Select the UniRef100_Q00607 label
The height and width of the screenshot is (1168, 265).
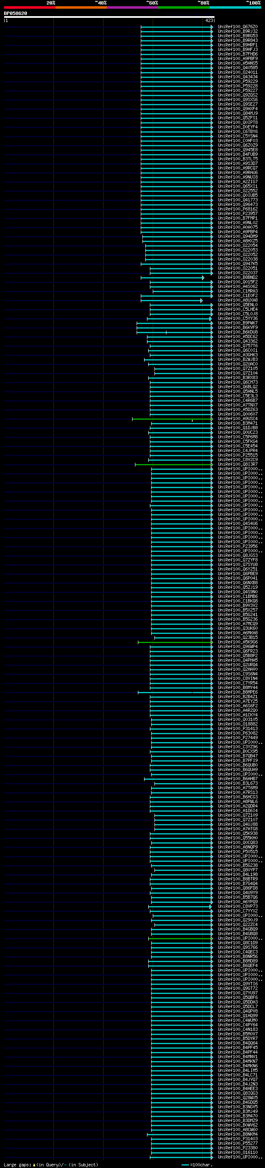tap(237, 414)
